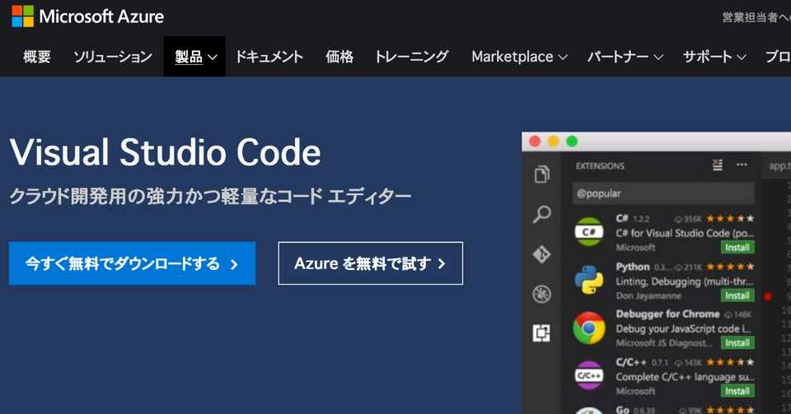Screen dimensions: 791x414
Task: Open the 価格 nav item
Action: point(339,57)
